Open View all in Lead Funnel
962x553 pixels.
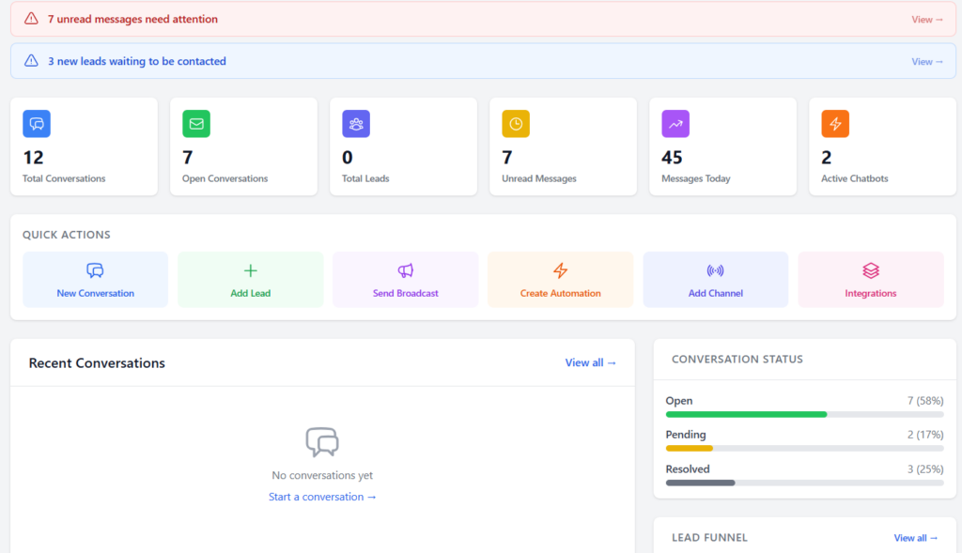pyautogui.click(x=915, y=538)
